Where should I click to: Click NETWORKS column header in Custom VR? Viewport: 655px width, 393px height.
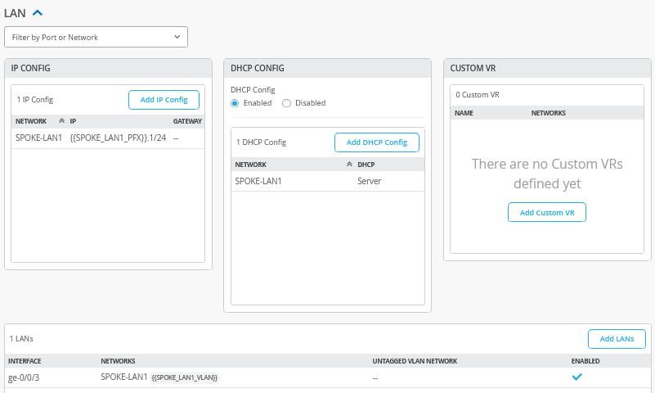tap(549, 113)
